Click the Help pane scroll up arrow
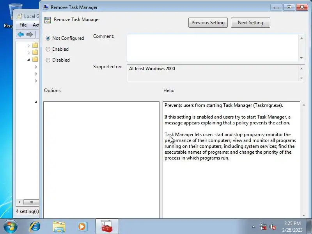Viewport: 312px width, 234px height. coord(304,105)
